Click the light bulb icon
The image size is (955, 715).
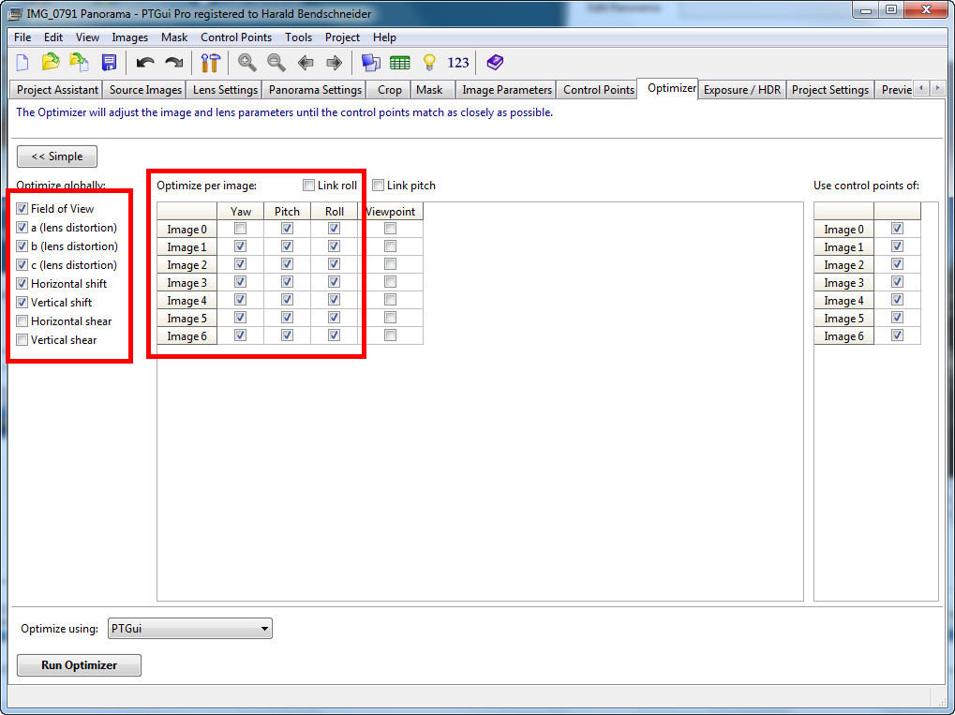[429, 63]
